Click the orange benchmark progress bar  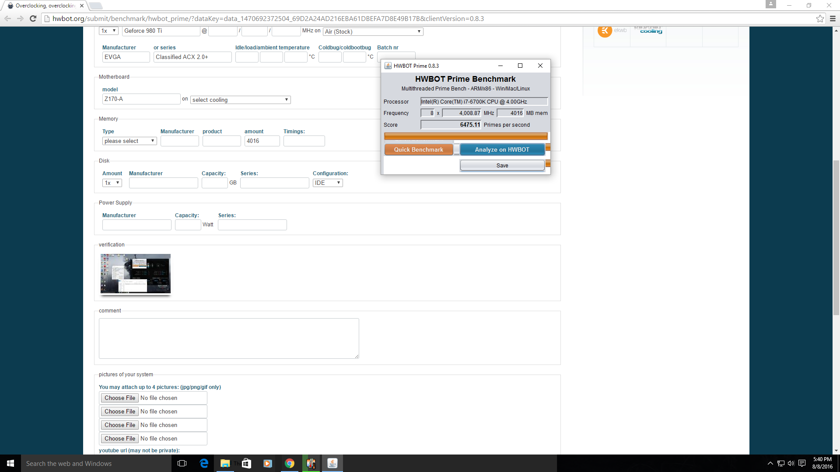point(465,136)
